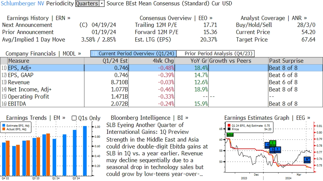Click orange Actual EPS legend swatch
This screenshot has width=323, height=181.
4,129
